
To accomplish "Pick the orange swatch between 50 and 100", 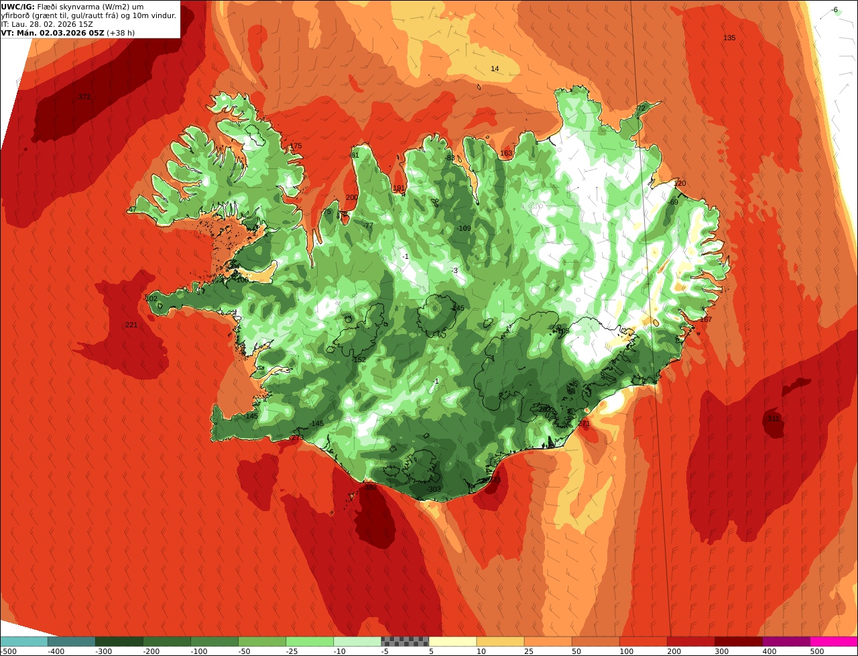I will (x=595, y=641).
